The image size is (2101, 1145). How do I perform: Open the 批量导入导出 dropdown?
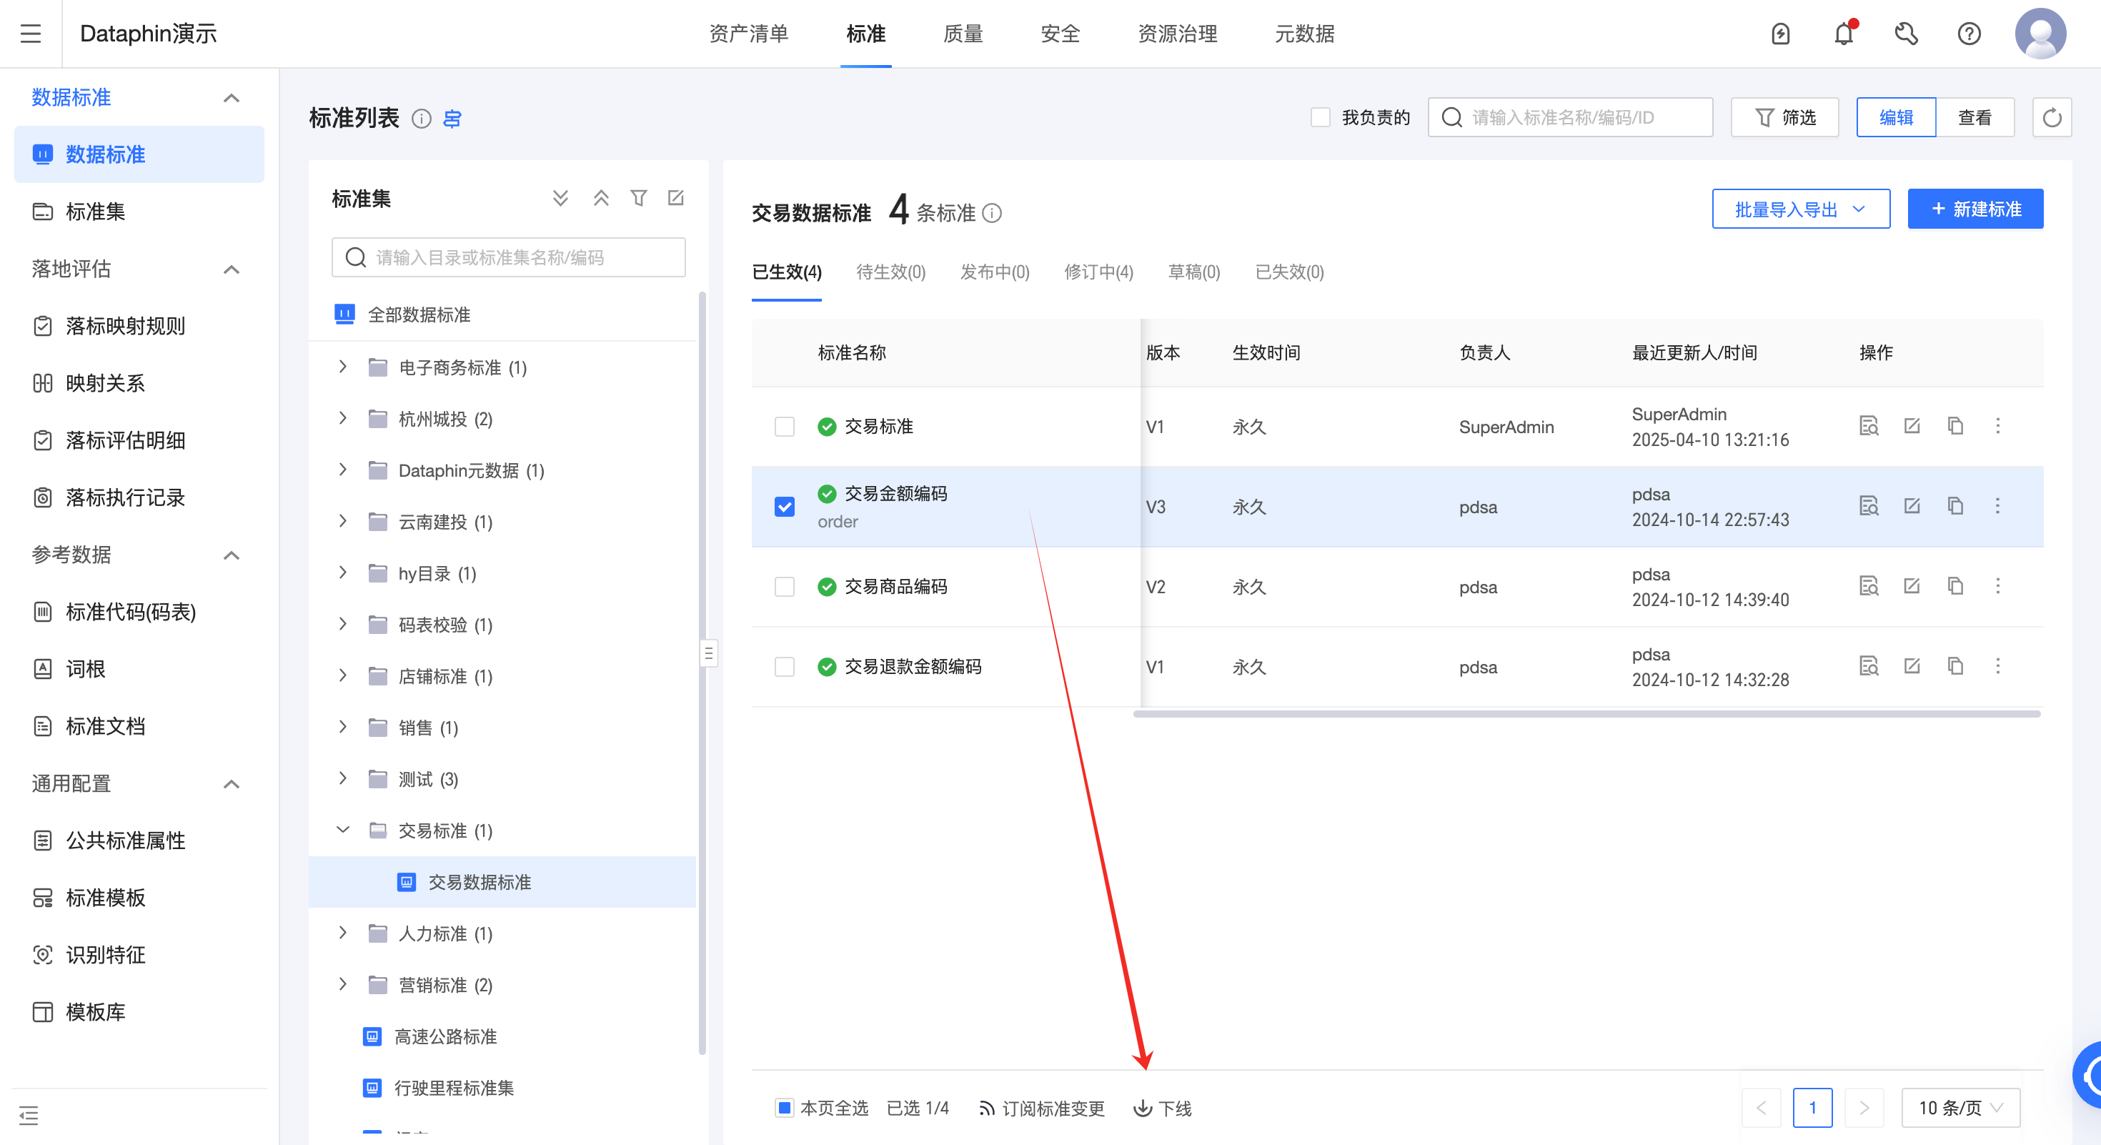click(1801, 209)
